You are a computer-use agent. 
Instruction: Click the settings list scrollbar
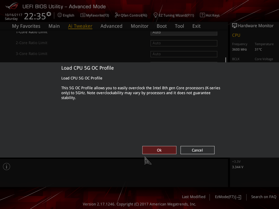pos(226,60)
